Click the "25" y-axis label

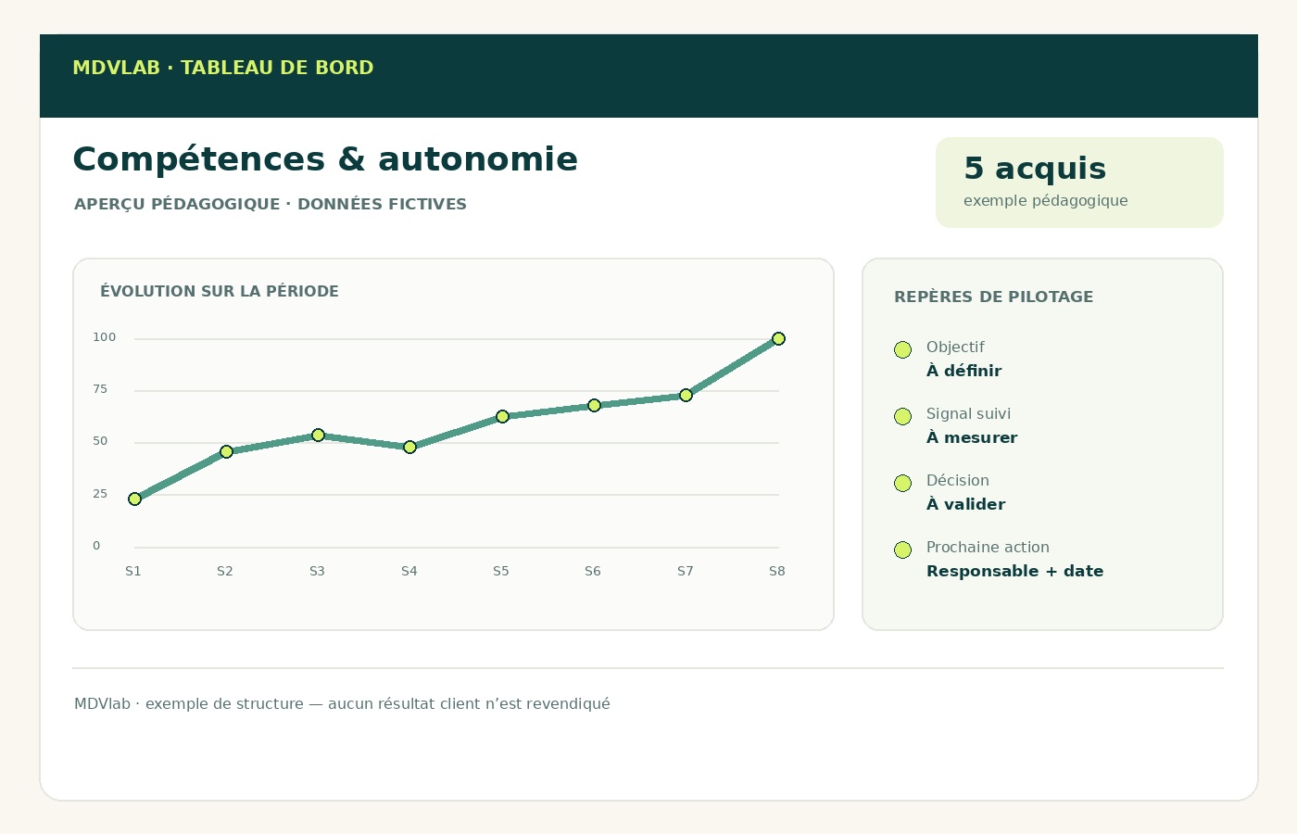[x=100, y=494]
